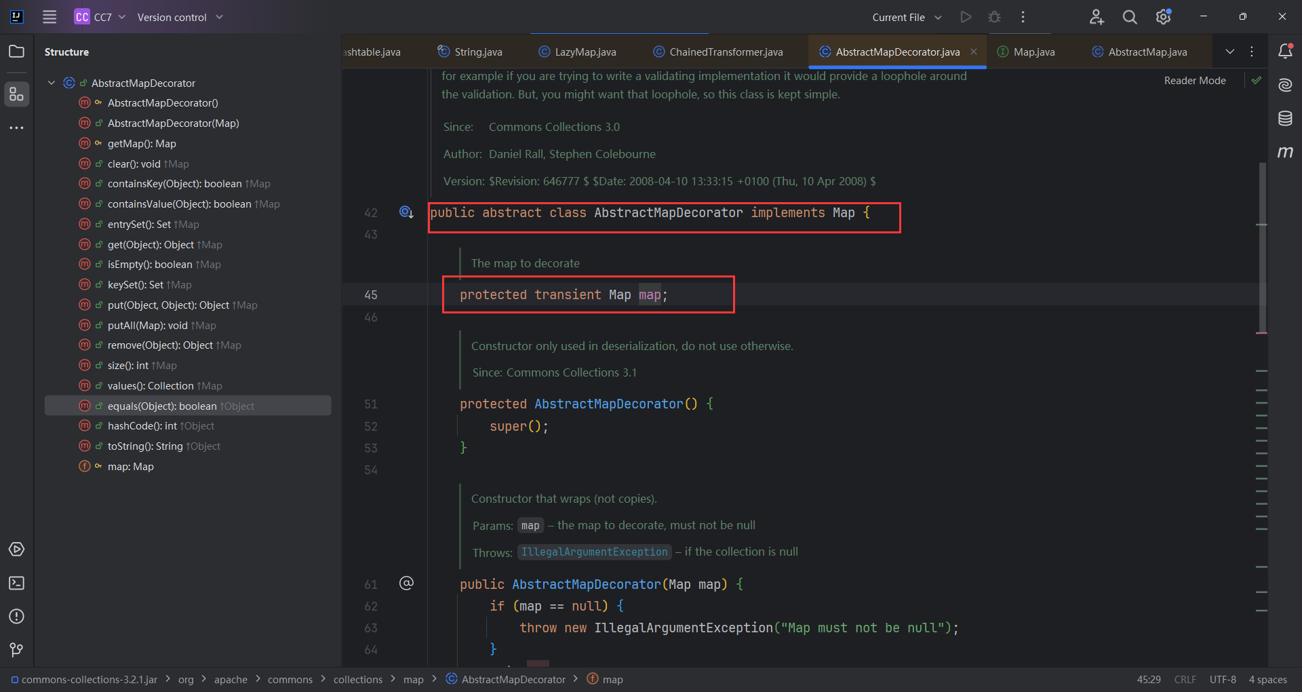This screenshot has height=692, width=1302.
Task: Click the implementations gutter icon on line 42
Action: (406, 212)
